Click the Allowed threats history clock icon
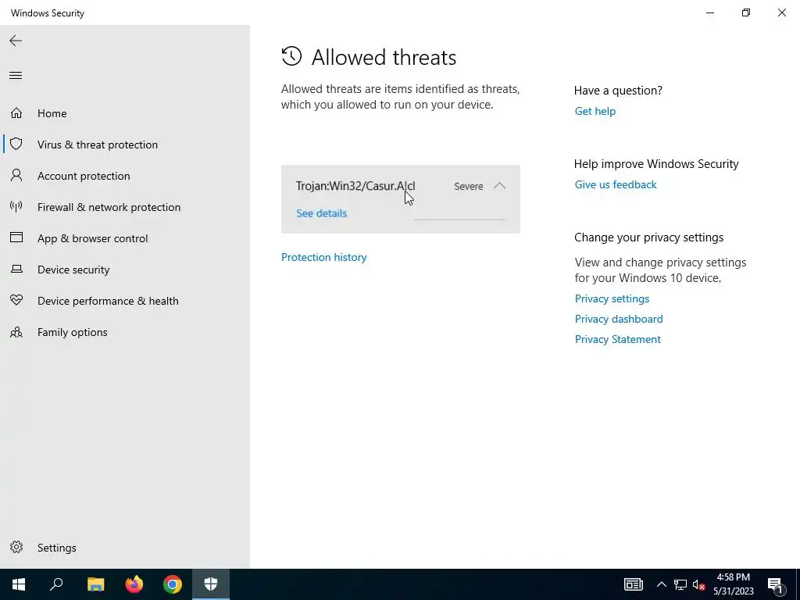This screenshot has width=800, height=600. tap(292, 56)
